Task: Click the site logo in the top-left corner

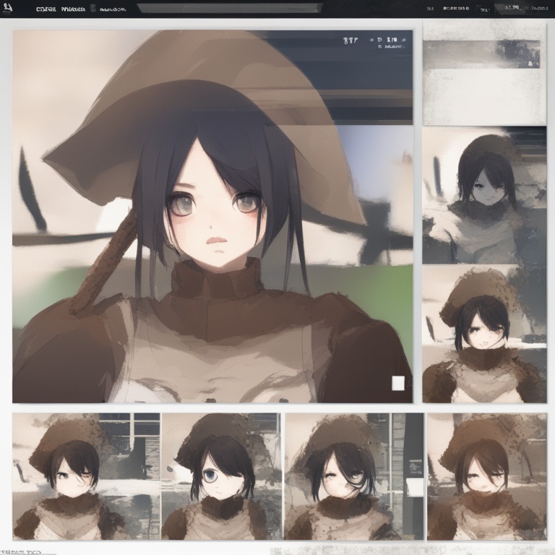Action: click(x=7, y=8)
